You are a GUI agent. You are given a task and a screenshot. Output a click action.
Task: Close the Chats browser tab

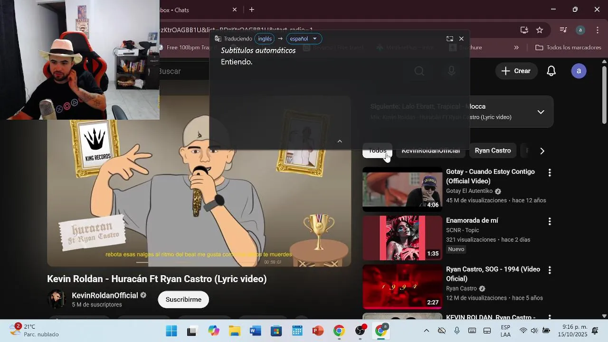click(x=235, y=9)
